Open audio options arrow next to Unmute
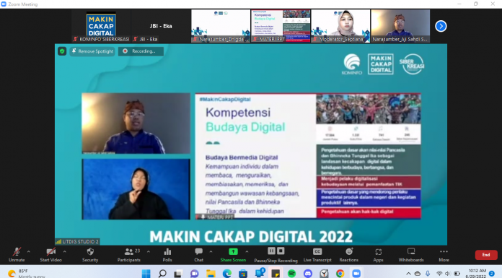The image size is (502, 278). [29, 252]
